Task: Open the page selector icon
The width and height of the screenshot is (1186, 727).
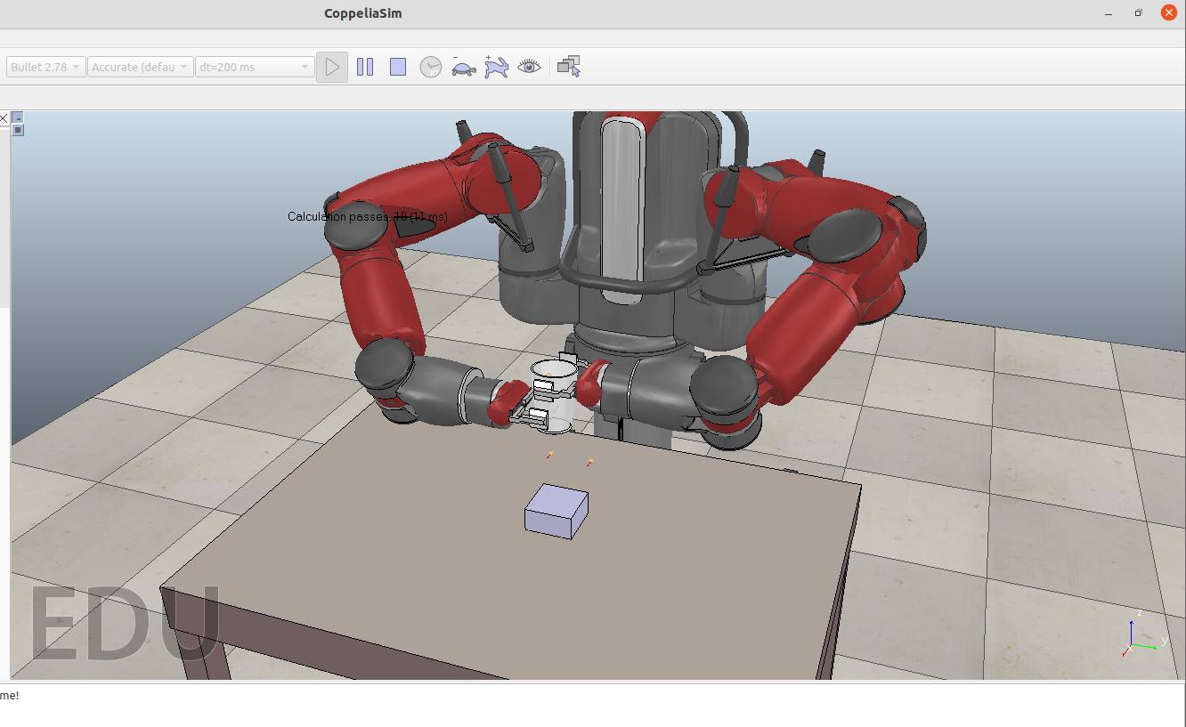Action: (569, 67)
